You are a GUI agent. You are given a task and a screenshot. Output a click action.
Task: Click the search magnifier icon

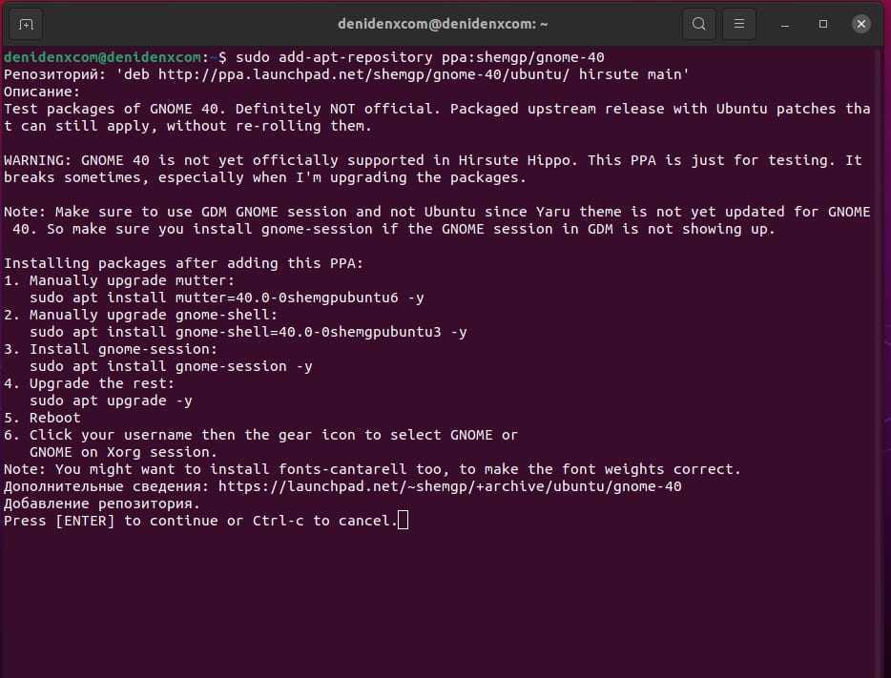tap(699, 24)
